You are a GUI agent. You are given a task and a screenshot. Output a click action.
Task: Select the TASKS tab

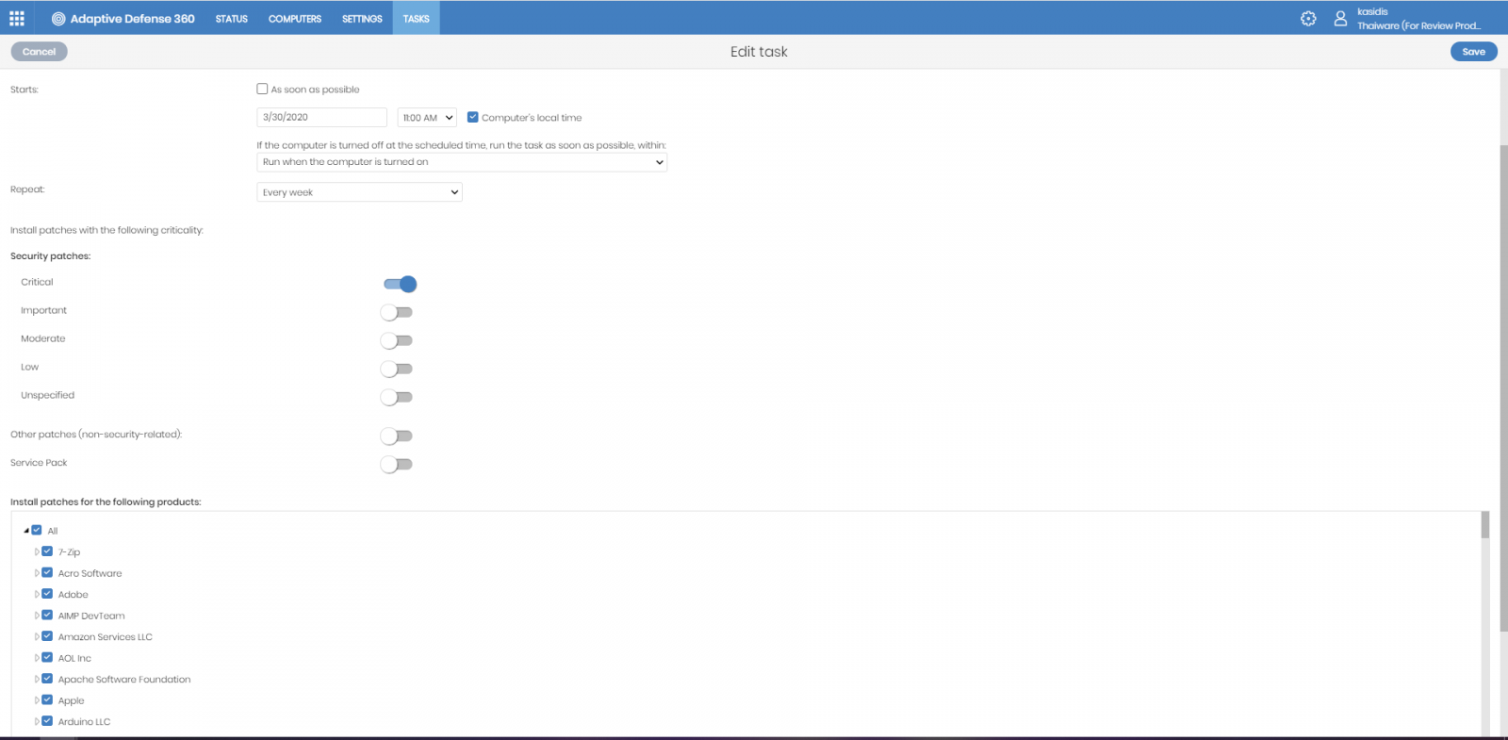point(417,19)
